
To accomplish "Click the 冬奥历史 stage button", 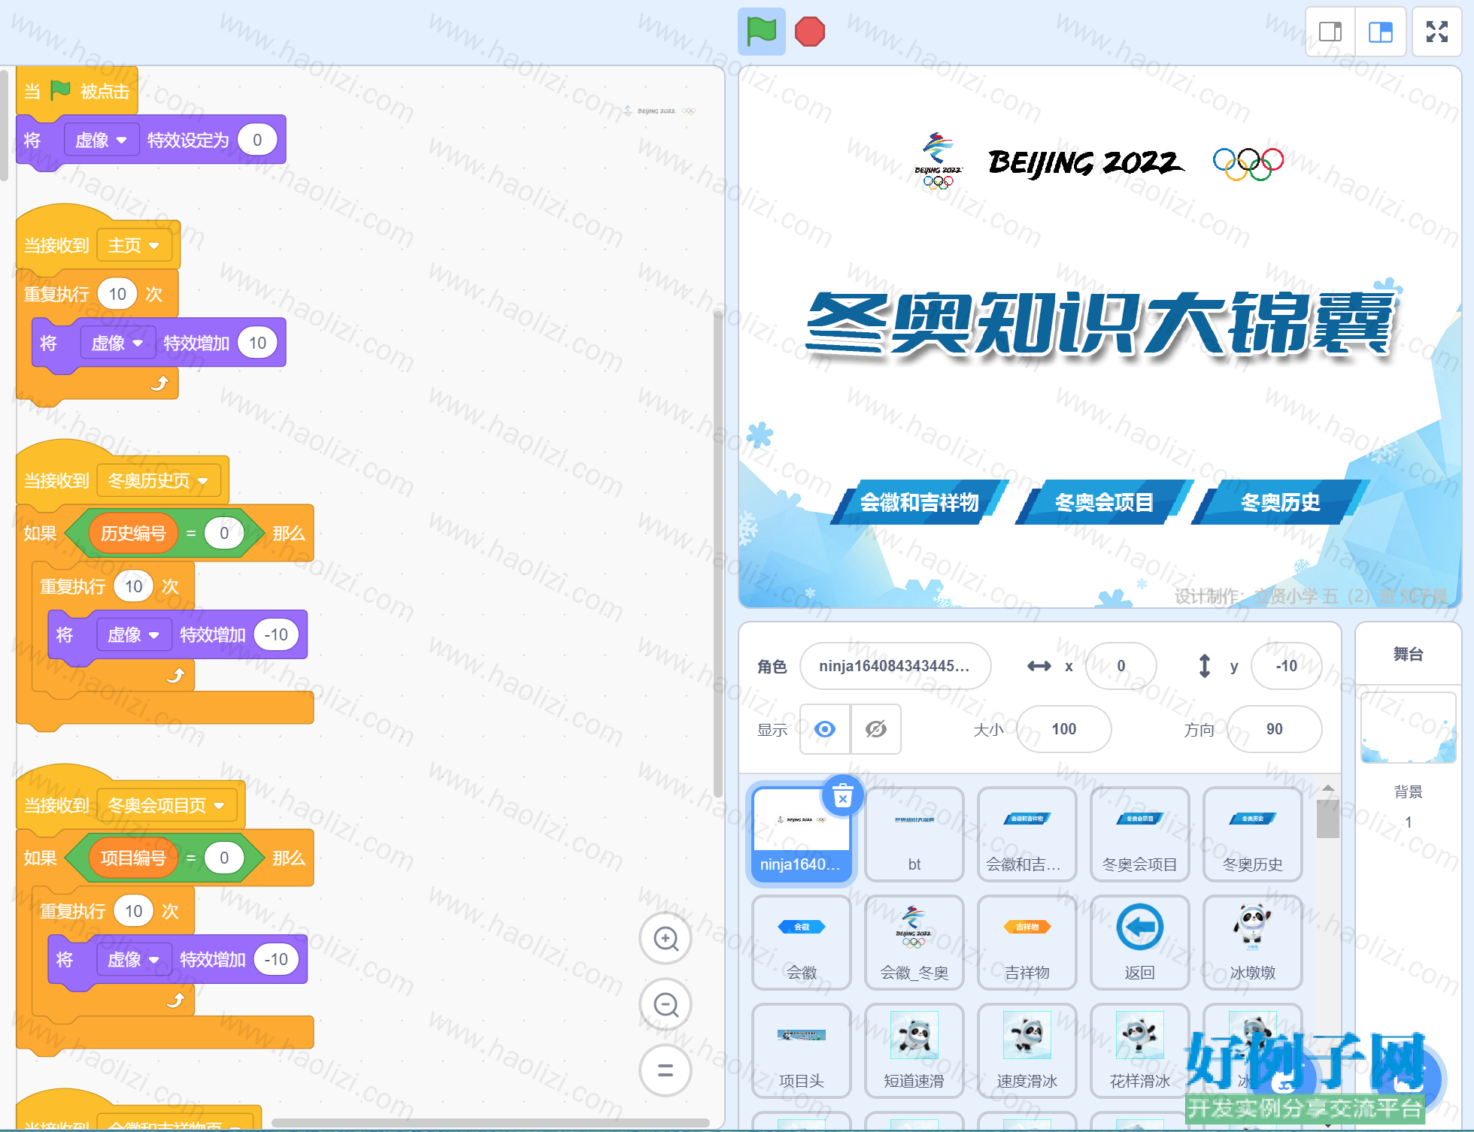I will (x=1281, y=502).
